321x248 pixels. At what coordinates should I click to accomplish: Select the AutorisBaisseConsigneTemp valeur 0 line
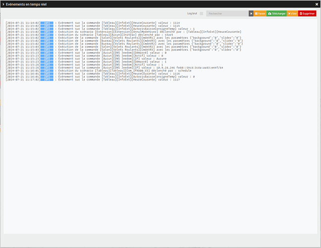[100, 77]
